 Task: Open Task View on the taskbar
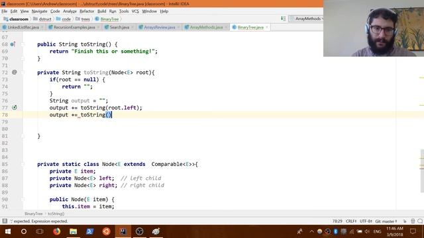tap(40, 231)
